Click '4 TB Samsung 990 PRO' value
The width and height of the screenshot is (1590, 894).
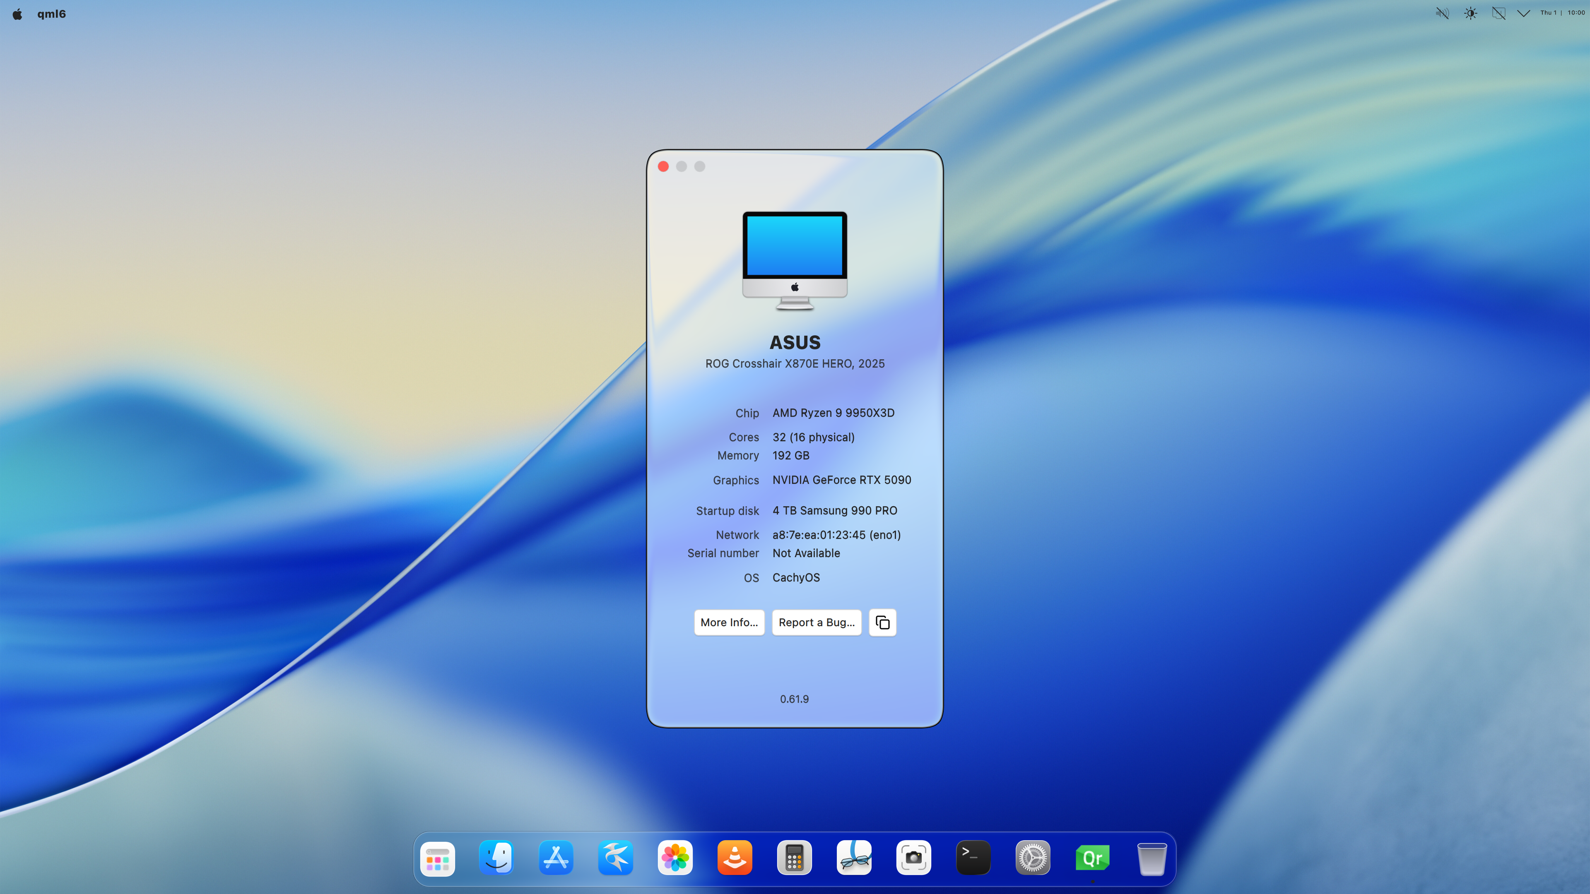(834, 511)
